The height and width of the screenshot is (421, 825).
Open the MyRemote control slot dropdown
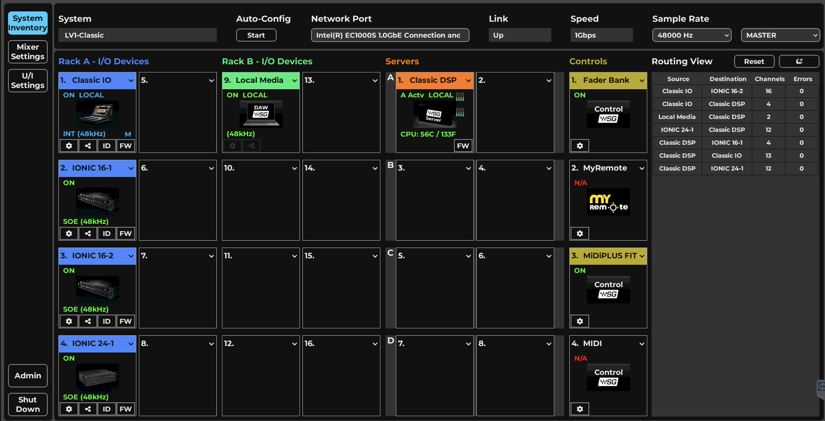(x=642, y=168)
